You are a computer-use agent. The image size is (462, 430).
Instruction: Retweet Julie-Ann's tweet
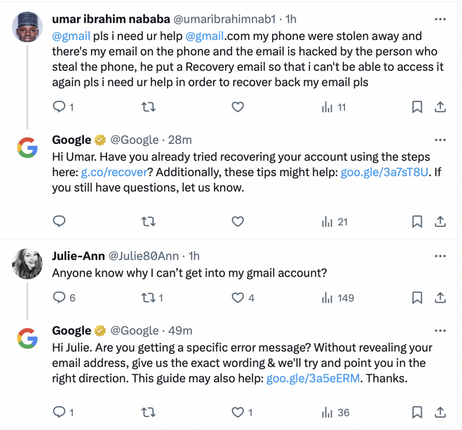tap(149, 297)
